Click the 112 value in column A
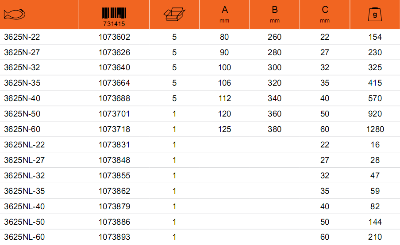 (x=224, y=98)
